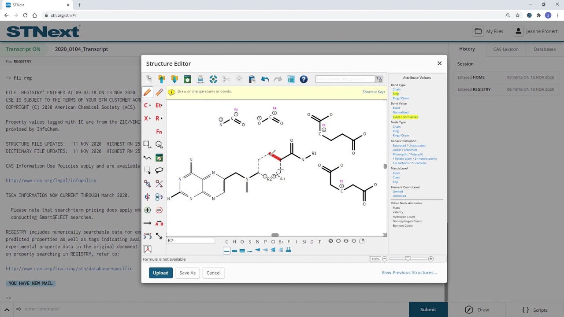The image size is (564, 317).
Task: Pick the Cl chlorine atom shortcut
Action: [273, 241]
